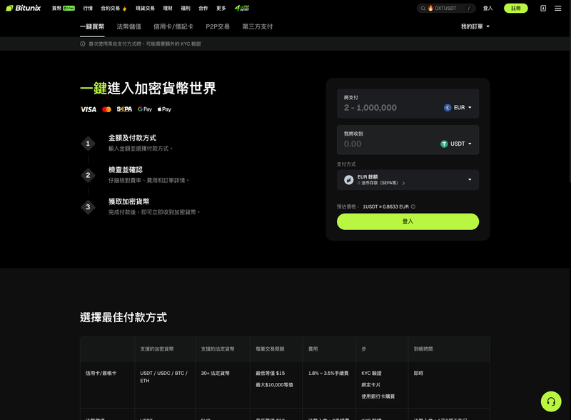Click the search magnifier icon
Screen dimensions: 571x420
[x=423, y=8]
